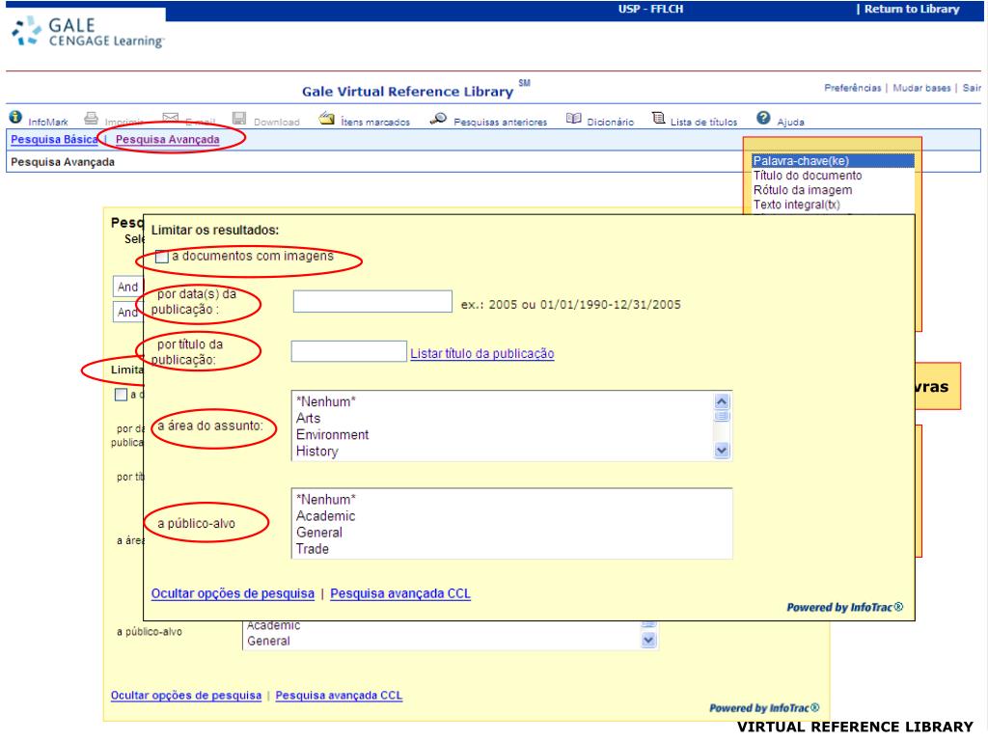Open Itens marcados folder icon
Viewport: 988px width, 741px height.
coord(326,118)
